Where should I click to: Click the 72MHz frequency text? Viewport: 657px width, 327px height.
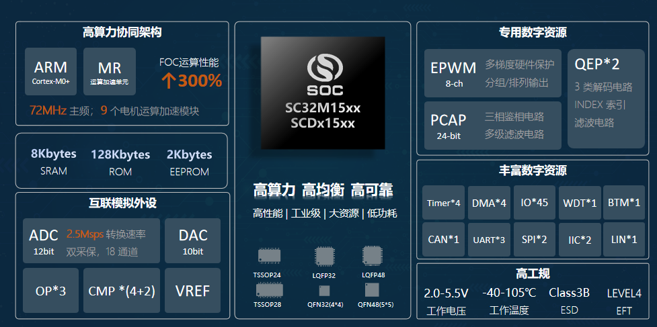(x=48, y=111)
